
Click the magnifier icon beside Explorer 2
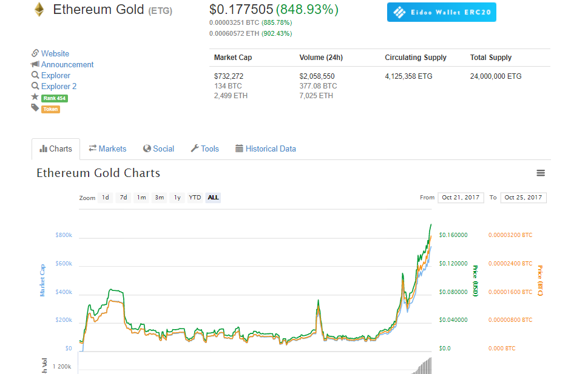point(35,86)
